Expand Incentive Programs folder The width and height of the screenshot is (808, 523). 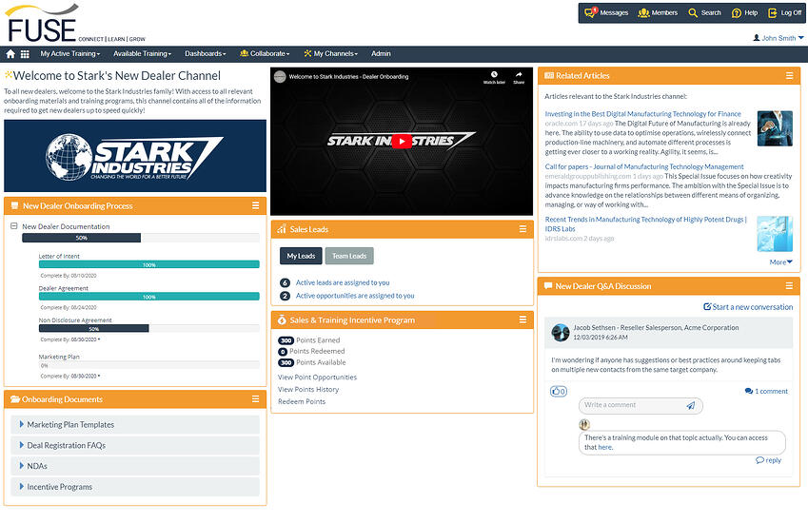[x=135, y=487]
